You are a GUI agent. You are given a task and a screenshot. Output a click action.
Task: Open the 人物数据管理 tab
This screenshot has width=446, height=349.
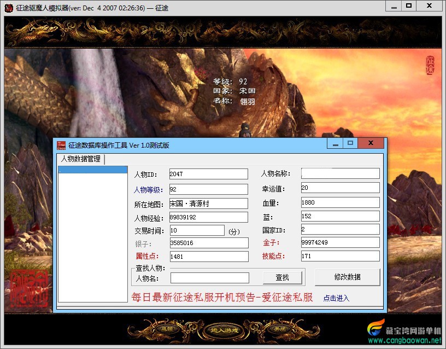coord(81,159)
